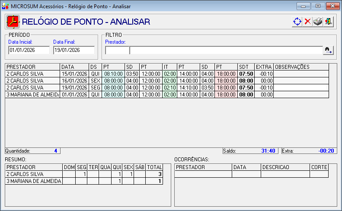Click the Quantidade value 4
342x211 pixels.
(x=56, y=151)
